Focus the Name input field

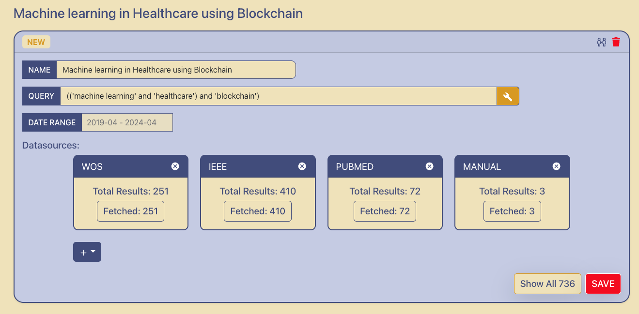(176, 70)
